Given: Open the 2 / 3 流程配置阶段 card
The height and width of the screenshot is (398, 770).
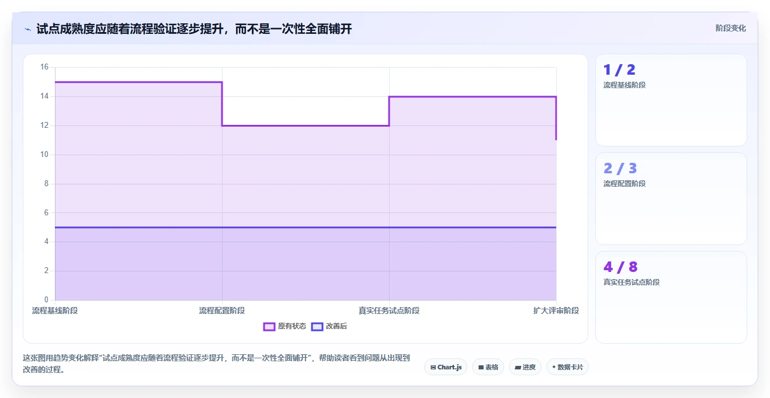Looking at the screenshot, I should (671, 198).
